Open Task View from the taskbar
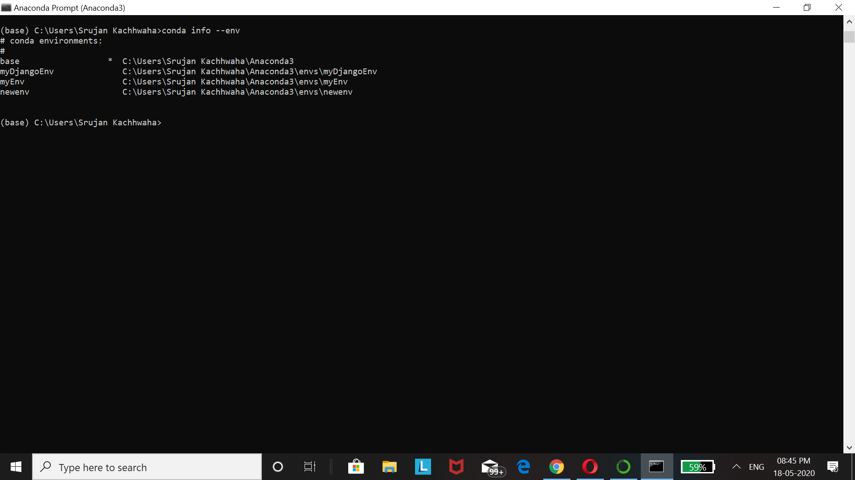This screenshot has width=855, height=480. pyautogui.click(x=309, y=467)
